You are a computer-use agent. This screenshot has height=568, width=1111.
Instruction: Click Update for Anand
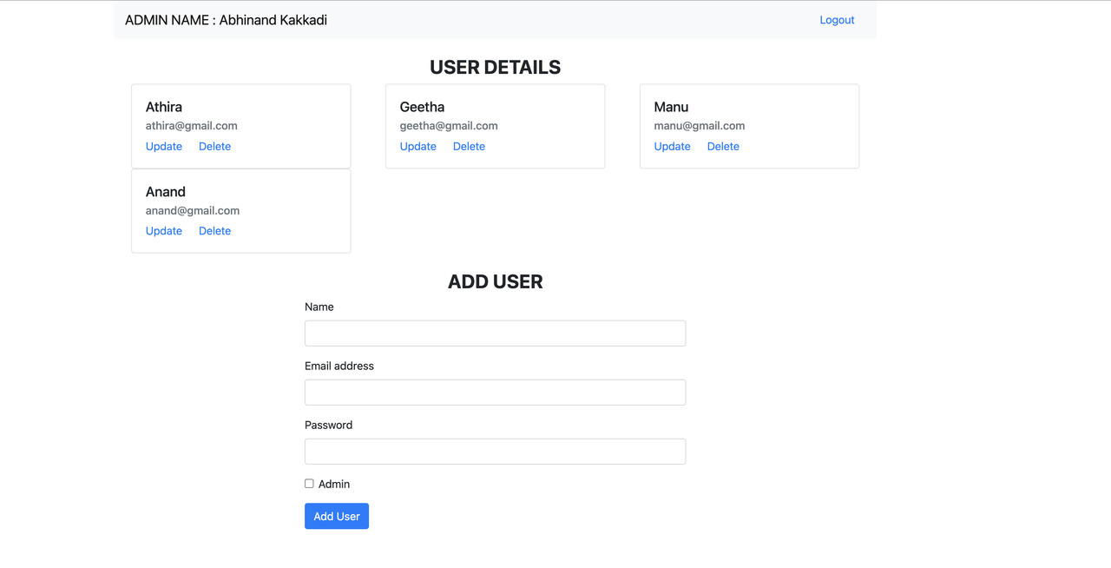(x=164, y=231)
